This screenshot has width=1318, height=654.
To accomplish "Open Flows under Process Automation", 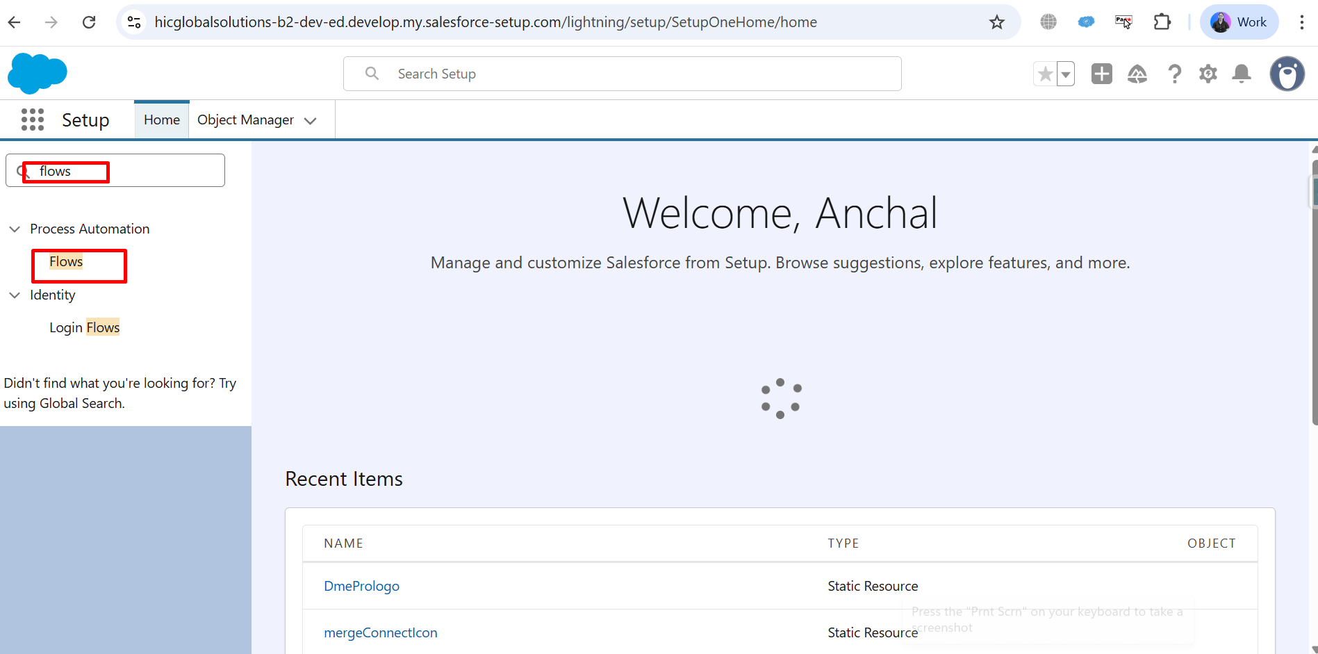I will [66, 262].
